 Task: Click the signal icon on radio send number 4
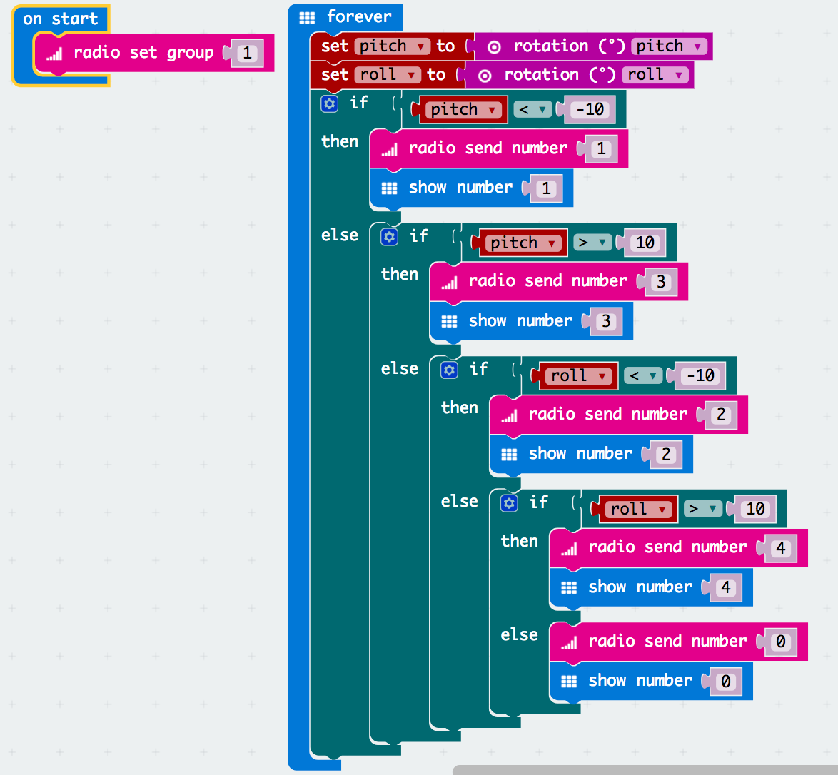[569, 548]
